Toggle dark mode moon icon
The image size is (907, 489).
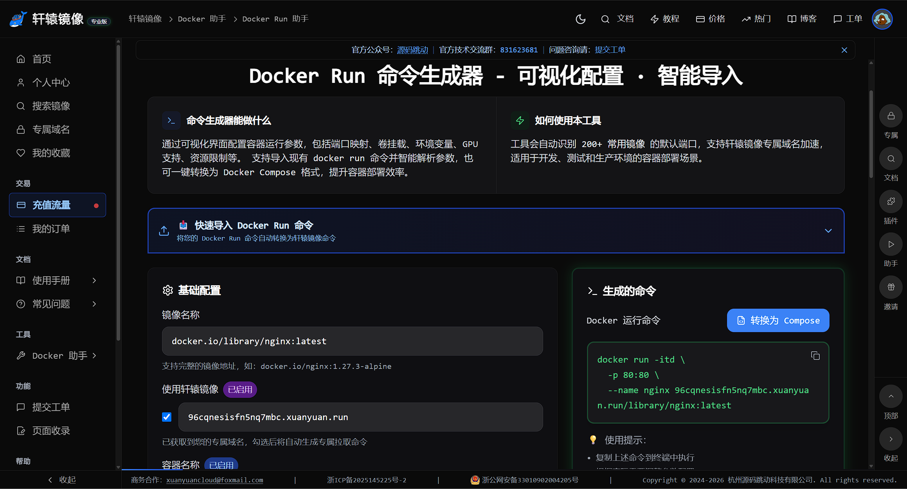tap(581, 19)
